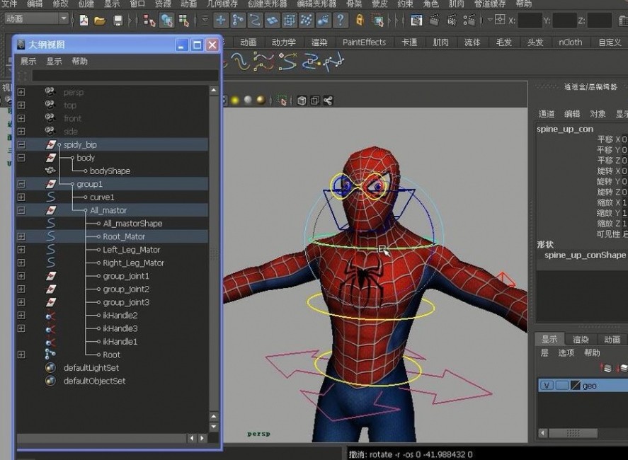Click the x-ray joints share-like viewport icon

pyautogui.click(x=328, y=100)
